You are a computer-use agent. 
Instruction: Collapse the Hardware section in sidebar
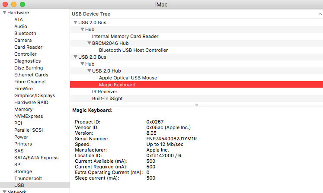pos(4,13)
